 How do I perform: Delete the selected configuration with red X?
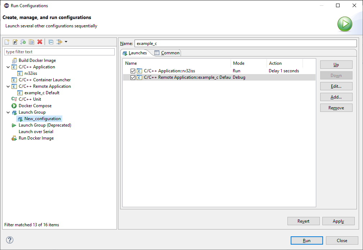click(40, 42)
